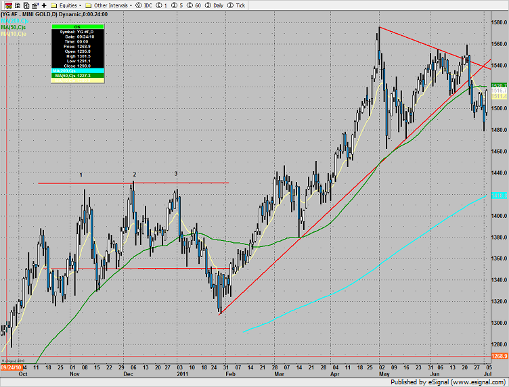The width and height of the screenshot is (509, 387).
Task: Switch to the 60-minute interval
Action: pos(194,5)
